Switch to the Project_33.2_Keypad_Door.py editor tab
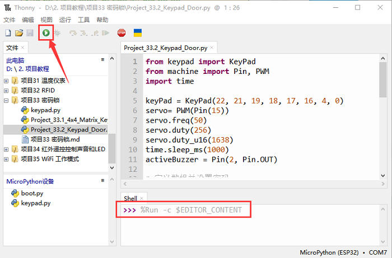Viewport: 392px width, 258px height. coord(166,48)
